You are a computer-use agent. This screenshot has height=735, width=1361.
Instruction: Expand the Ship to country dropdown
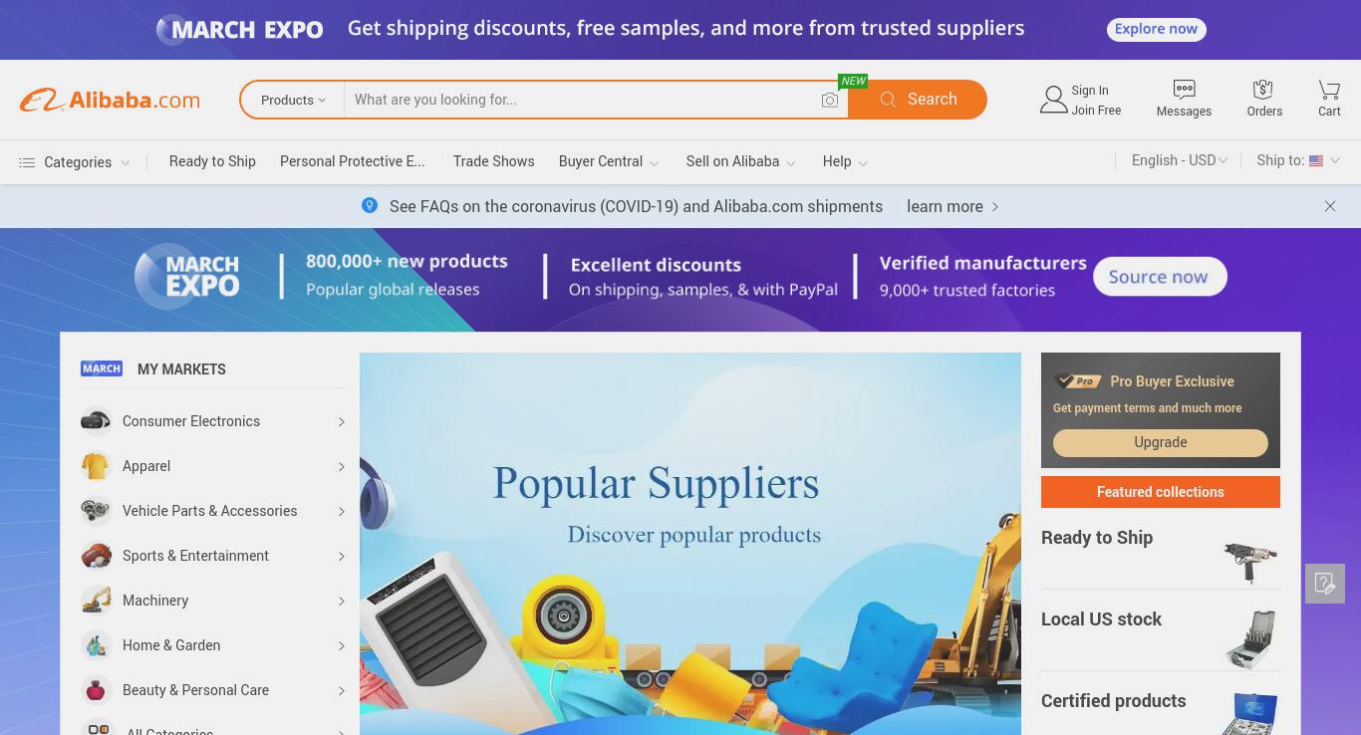pos(1298,160)
